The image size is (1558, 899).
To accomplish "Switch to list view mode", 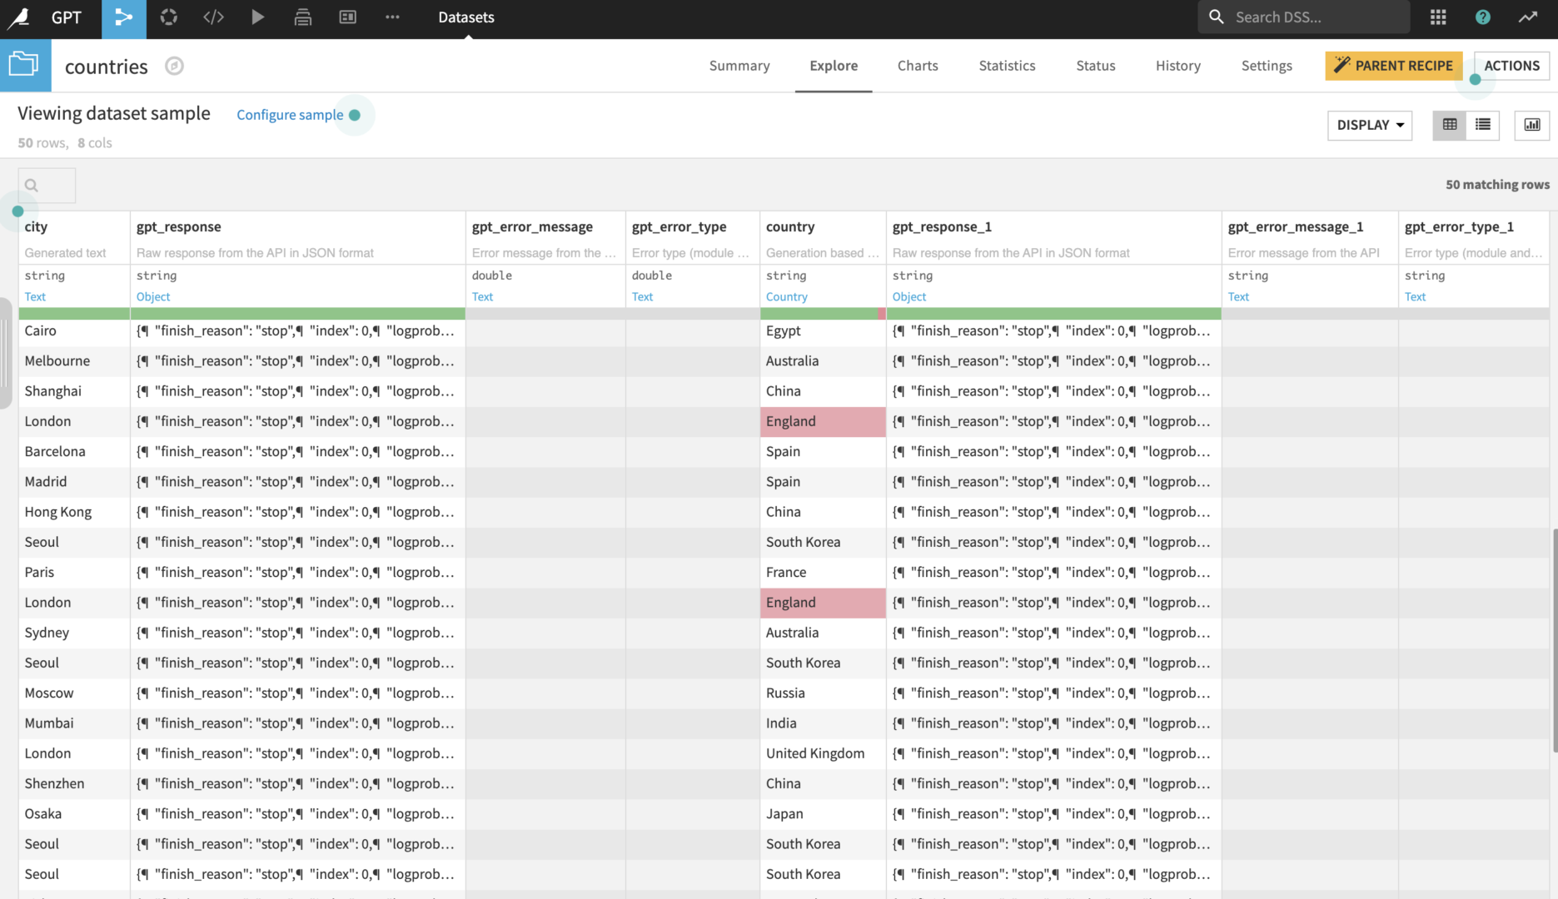I will 1483,125.
